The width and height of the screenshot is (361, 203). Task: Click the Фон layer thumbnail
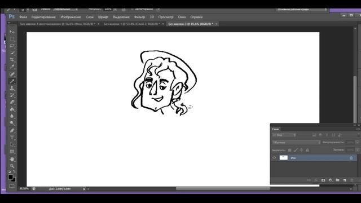(283, 158)
